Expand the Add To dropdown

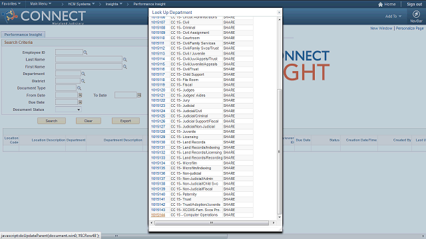pyautogui.click(x=393, y=16)
